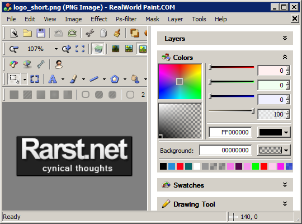Expand the Drawing Tool panel header
This screenshot has height=224, width=302.
pyautogui.click(x=225, y=204)
